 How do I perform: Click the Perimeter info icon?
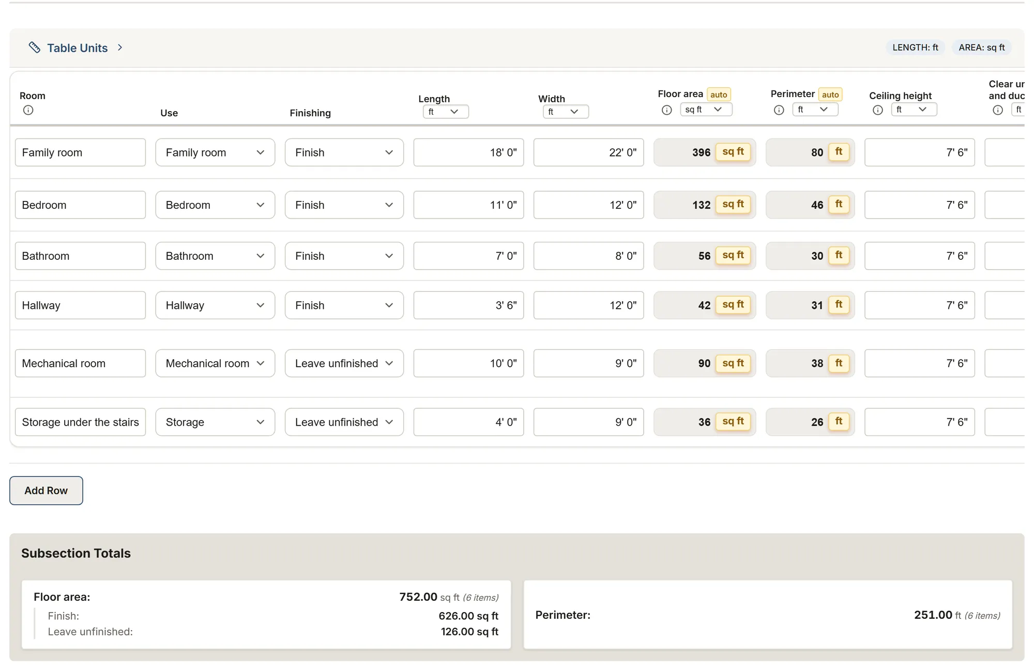(x=779, y=110)
